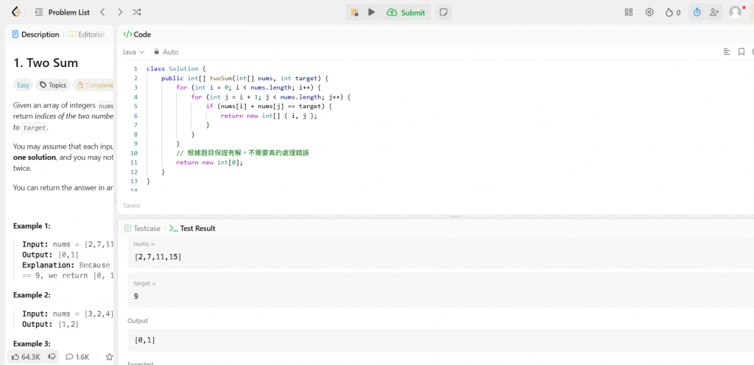Screen dimensions: 754x365
Task: Switch to the Description tab
Action: pyautogui.click(x=36, y=35)
